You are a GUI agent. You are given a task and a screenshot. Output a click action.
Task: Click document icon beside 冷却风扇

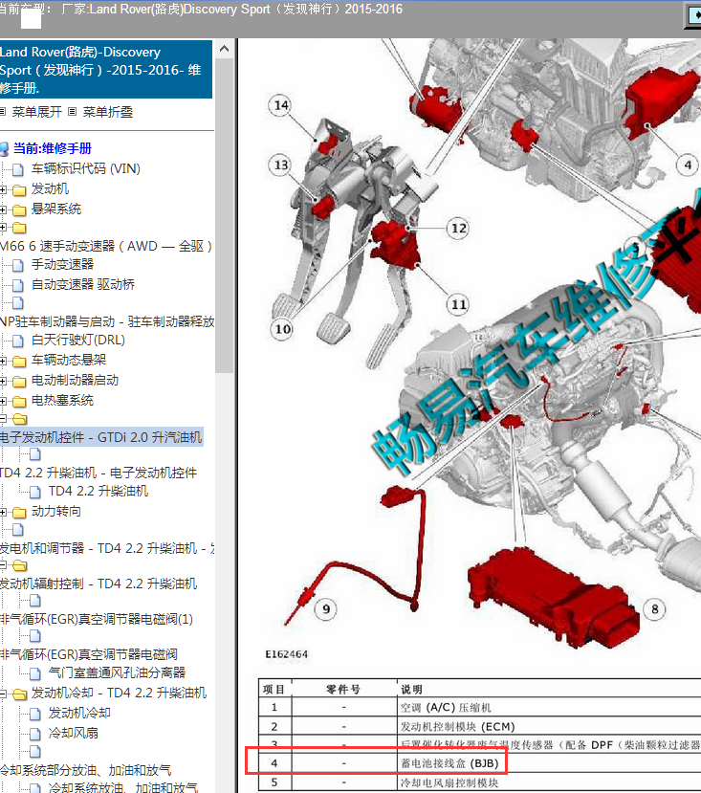(x=34, y=734)
